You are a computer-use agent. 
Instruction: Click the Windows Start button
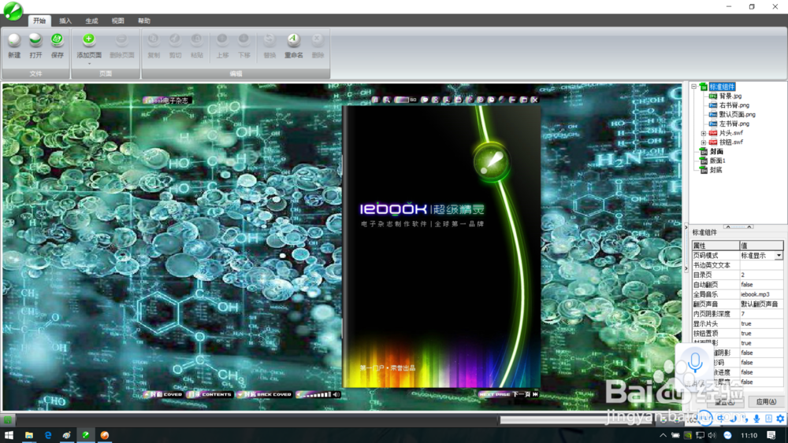pos(9,435)
